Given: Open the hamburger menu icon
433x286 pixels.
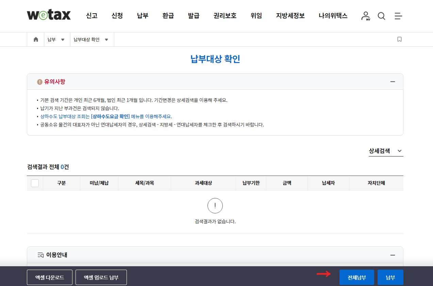Looking at the screenshot, I should 398,16.
